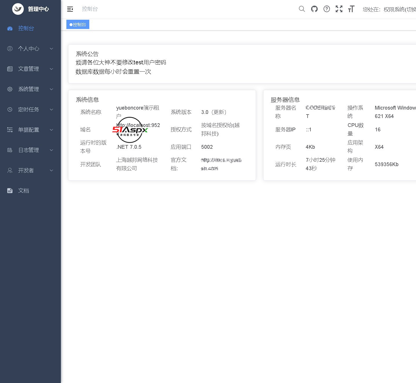Click the 管理中心 title text
The width and height of the screenshot is (416, 383).
38,9
